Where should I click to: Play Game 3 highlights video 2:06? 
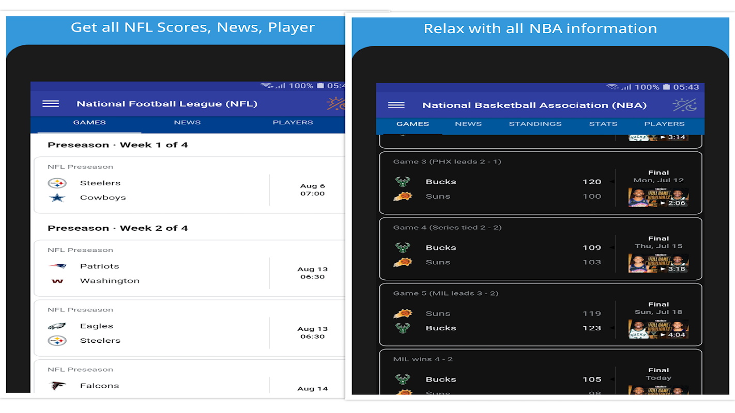click(x=658, y=197)
